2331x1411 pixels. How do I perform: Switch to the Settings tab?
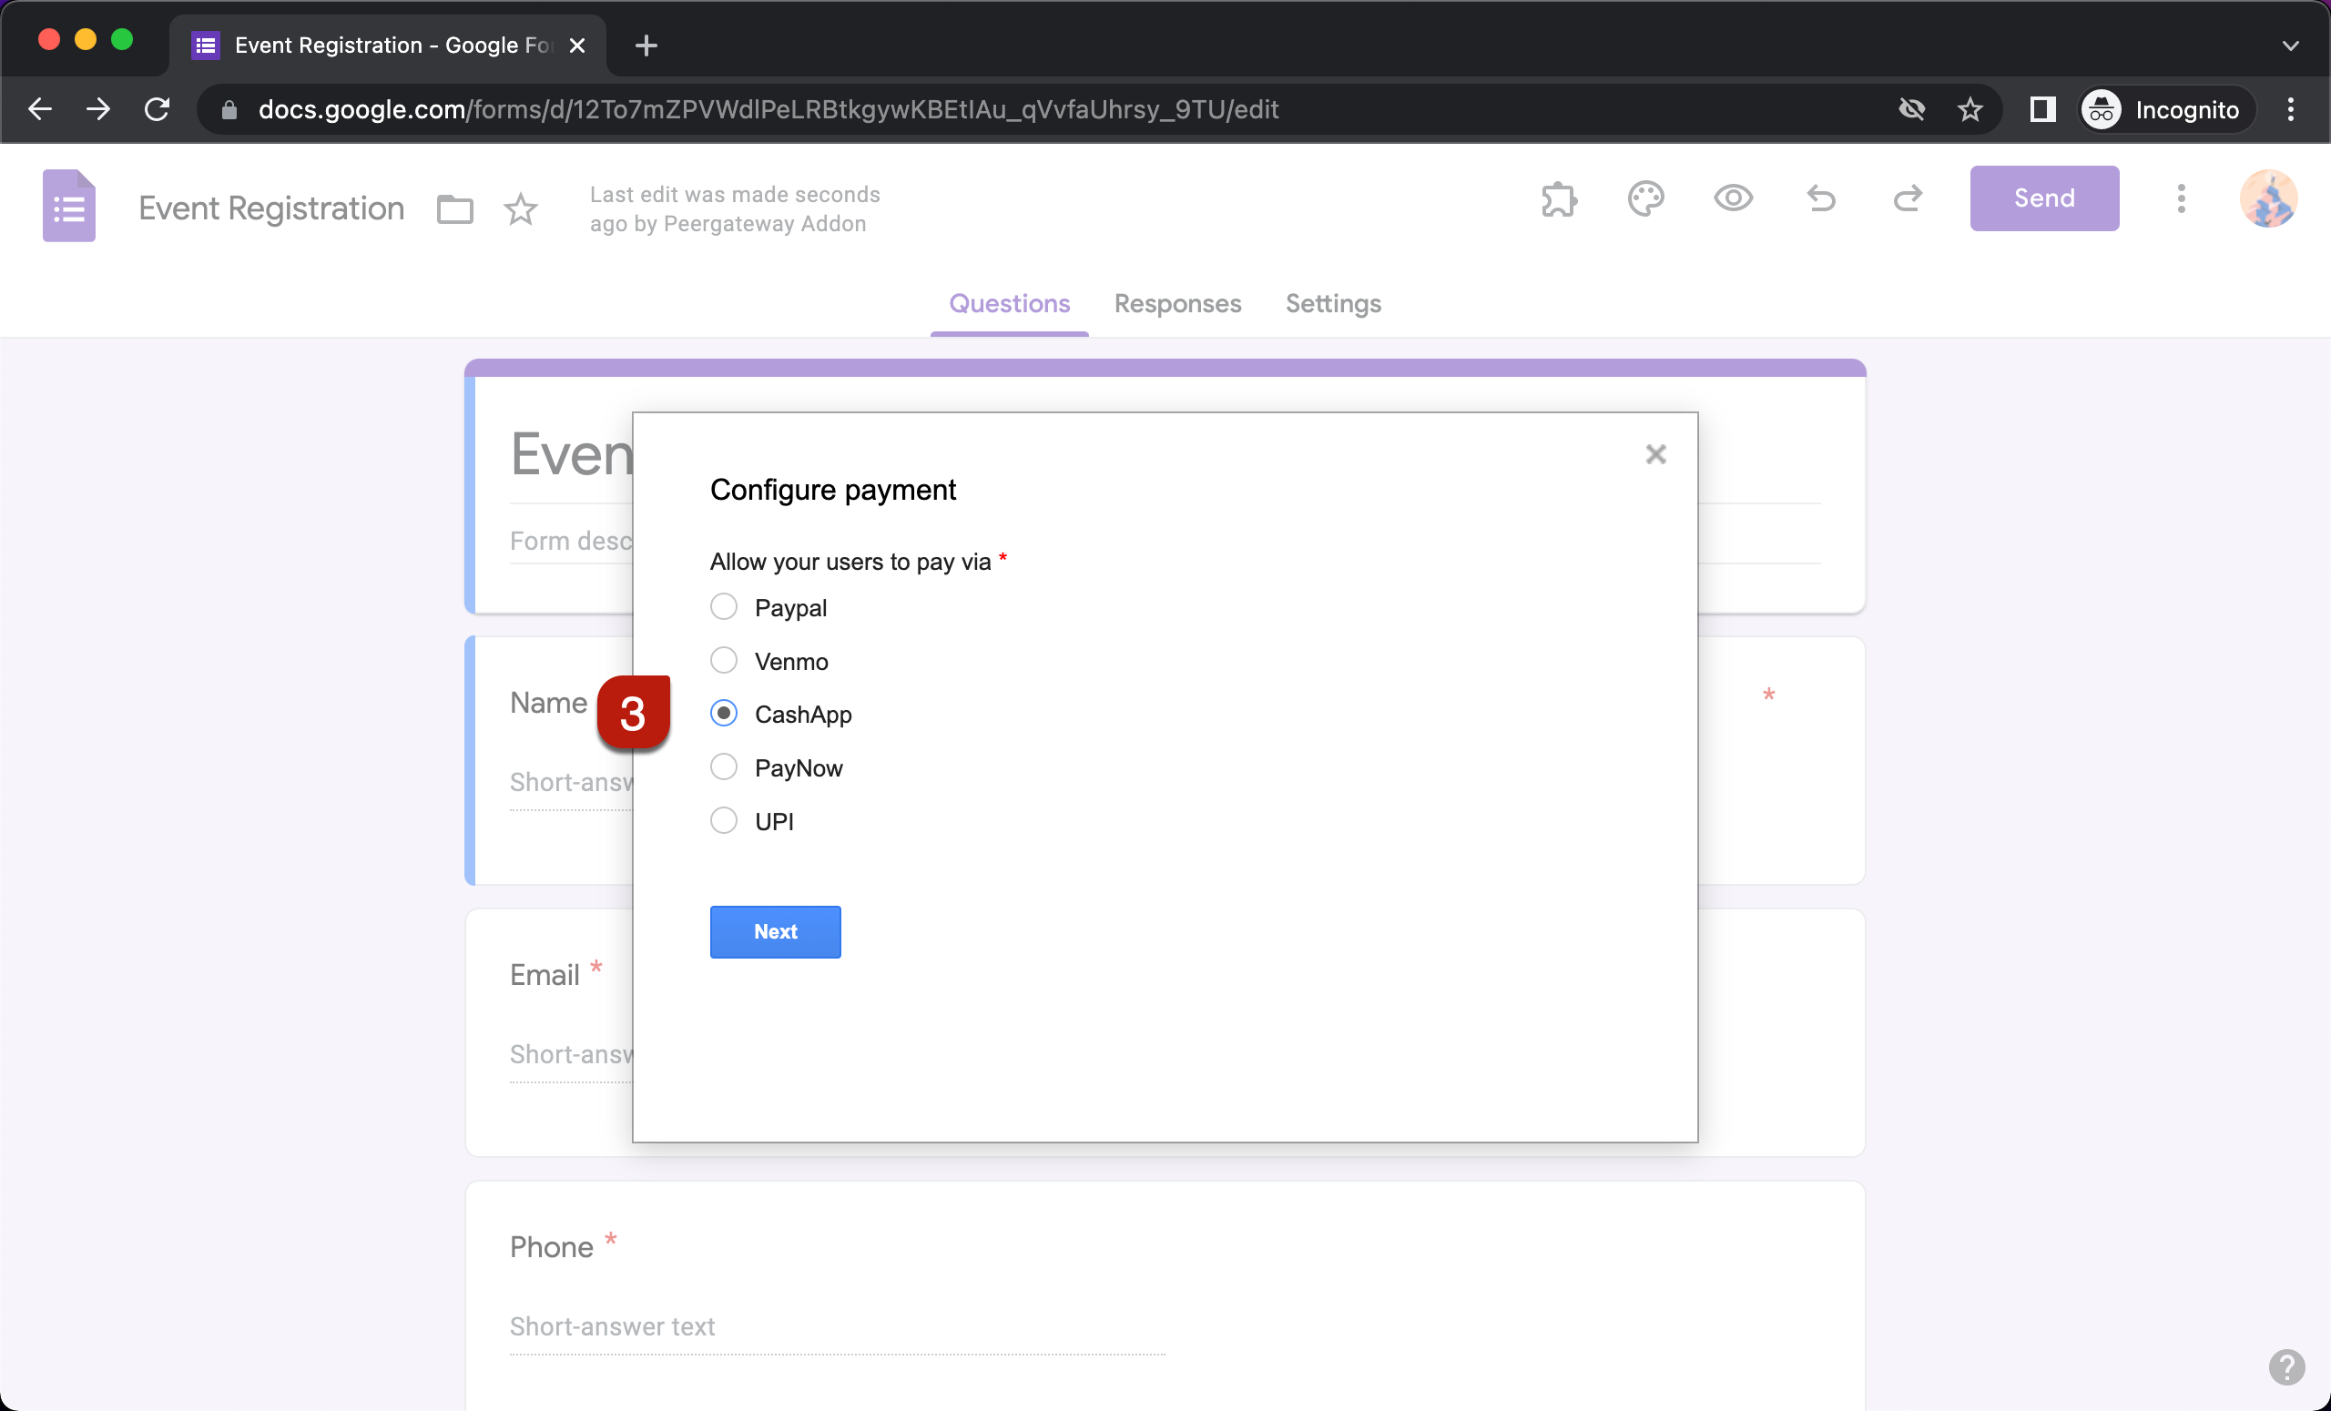coord(1332,303)
